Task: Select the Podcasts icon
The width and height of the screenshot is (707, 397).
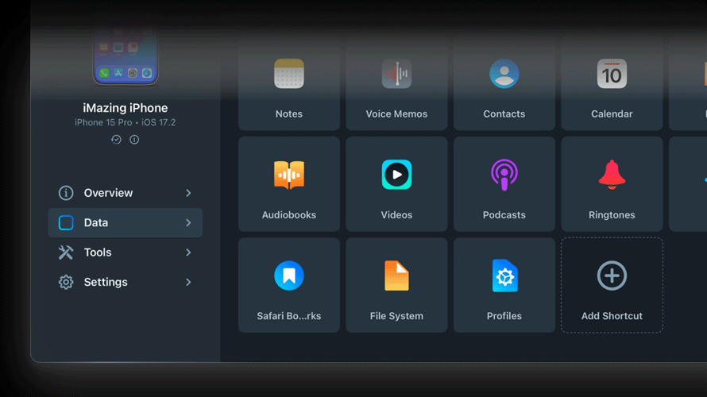Action: (504, 175)
